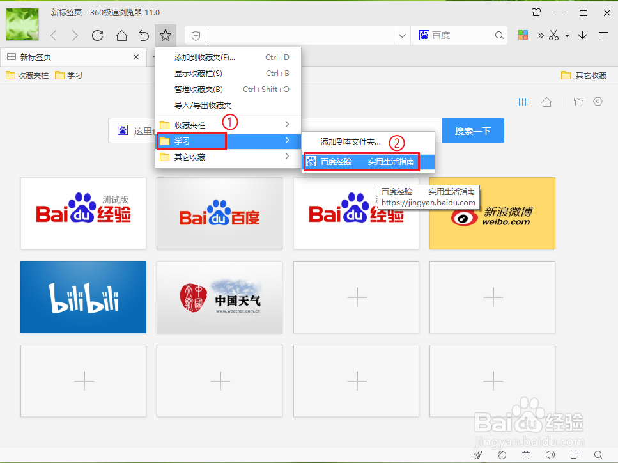Choose 管理收藏夹(B) from menu
The image size is (618, 463).
point(228,90)
